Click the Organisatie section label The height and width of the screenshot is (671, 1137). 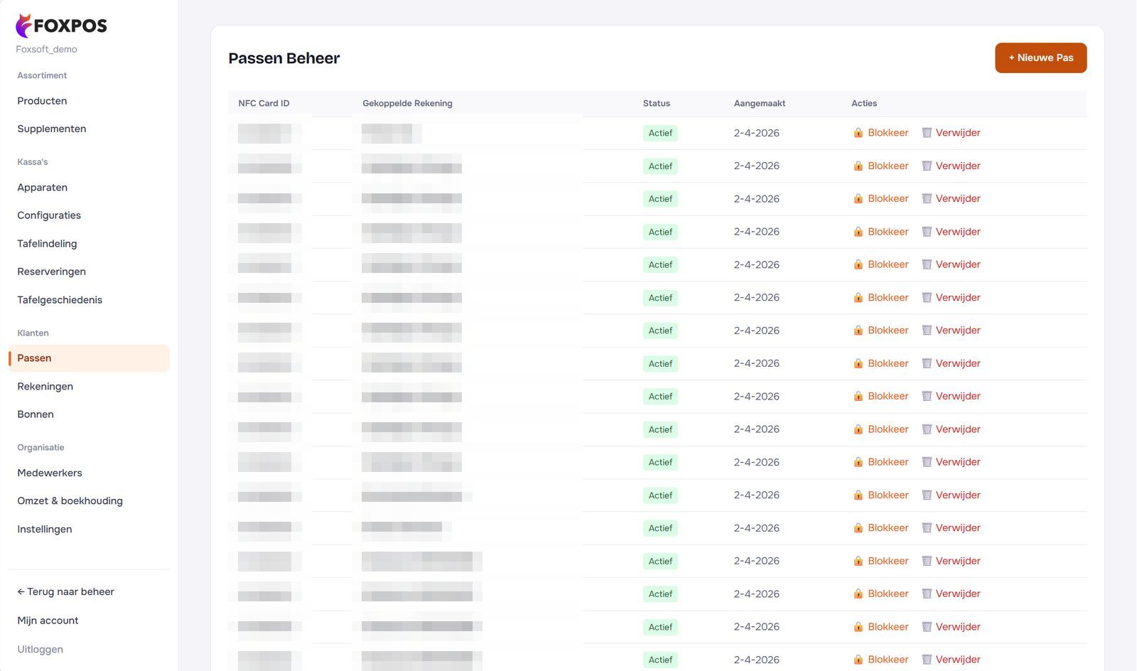(x=41, y=448)
